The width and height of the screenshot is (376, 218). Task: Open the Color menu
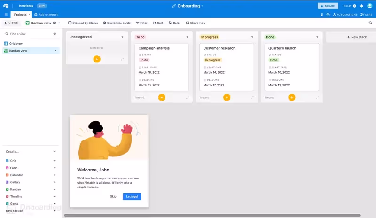click(174, 23)
